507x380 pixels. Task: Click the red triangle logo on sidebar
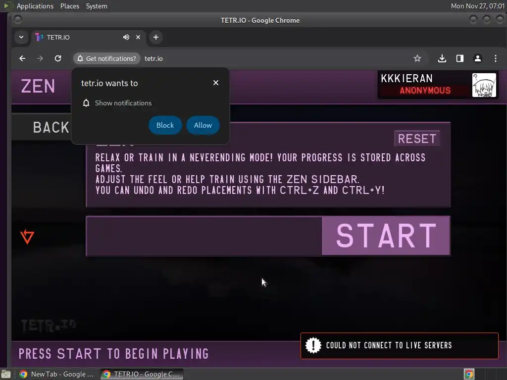tap(27, 236)
